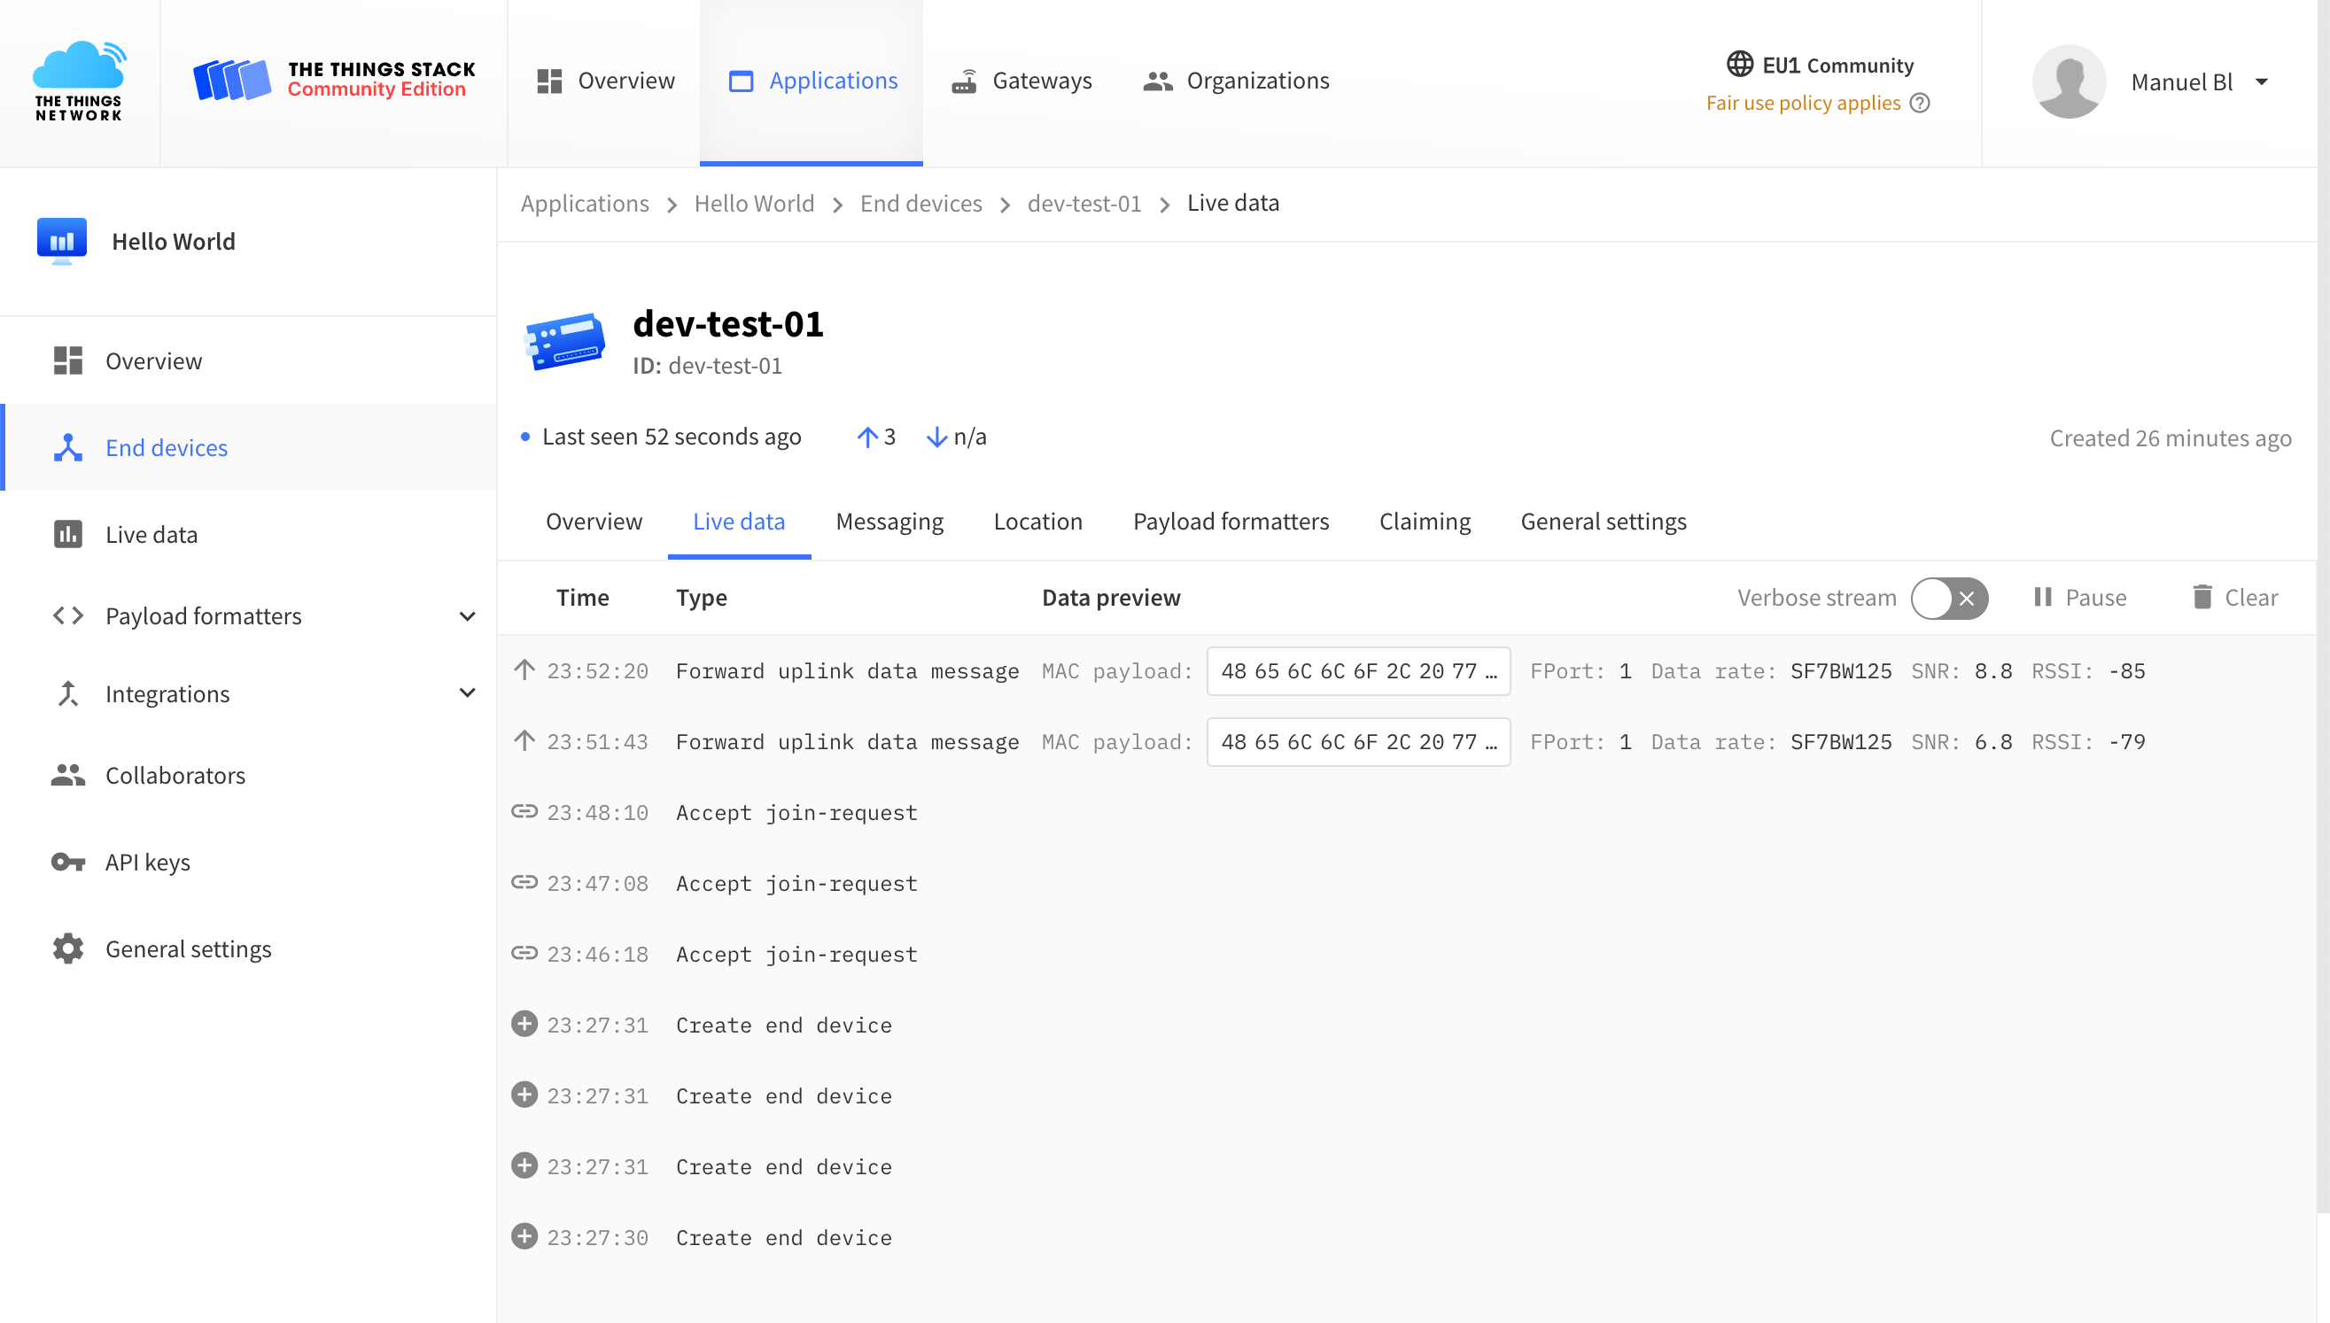Switch to the Messaging tab
Image resolution: width=2330 pixels, height=1323 pixels.
pyautogui.click(x=889, y=522)
